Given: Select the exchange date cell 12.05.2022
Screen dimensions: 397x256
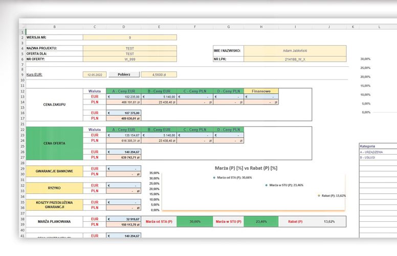Looking at the screenshot, I should (x=95, y=74).
